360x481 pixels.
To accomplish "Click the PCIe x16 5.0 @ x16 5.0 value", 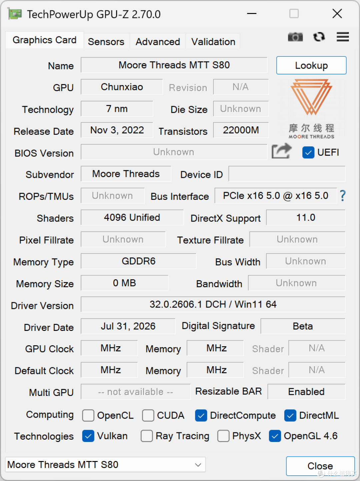I will click(276, 196).
